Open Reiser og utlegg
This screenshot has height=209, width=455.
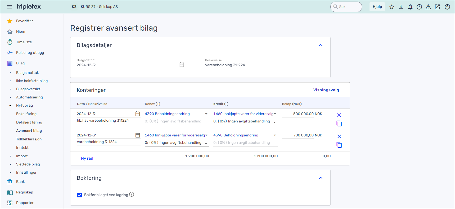click(x=30, y=53)
